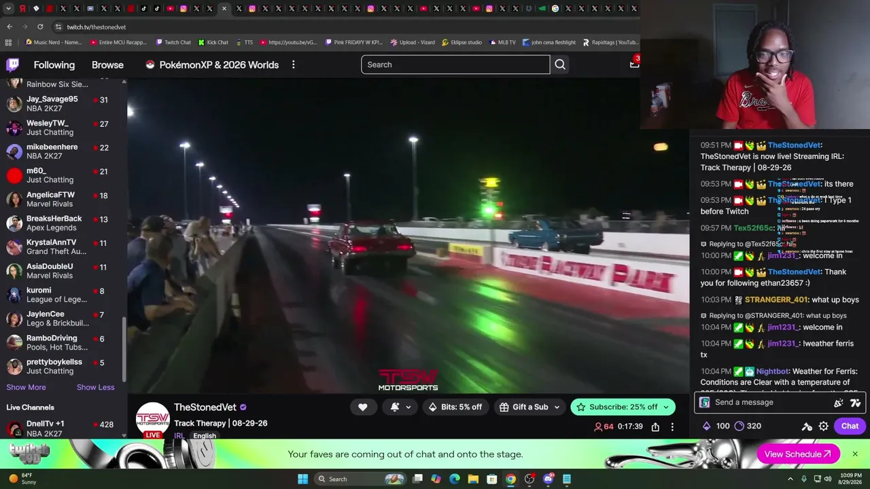Show hidden system tray icons
Image resolution: width=870 pixels, height=489 pixels.
(790, 479)
